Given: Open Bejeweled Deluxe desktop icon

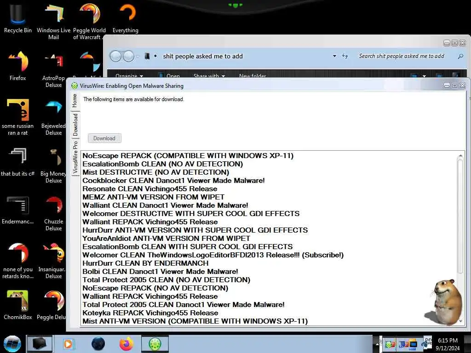Looking at the screenshot, I should point(53,118).
